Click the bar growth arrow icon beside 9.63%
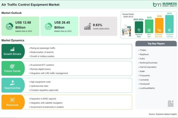This screenshot has width=178, height=118. pyautogui.click(x=88, y=26)
